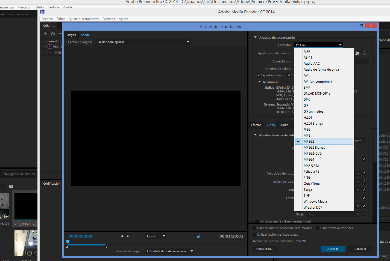Screen dimensions: 390x261
Task: Click the blue in/out range bar
Action: click(87, 245)
